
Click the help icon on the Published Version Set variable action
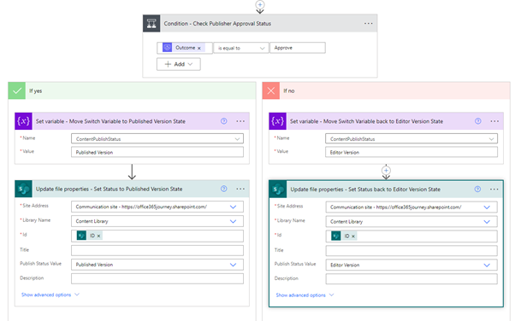pos(223,121)
